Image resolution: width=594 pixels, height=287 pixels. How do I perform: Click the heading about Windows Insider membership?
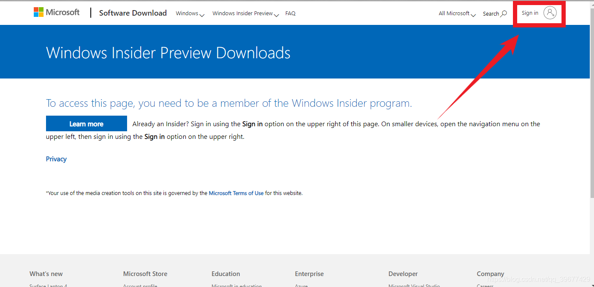tap(229, 103)
